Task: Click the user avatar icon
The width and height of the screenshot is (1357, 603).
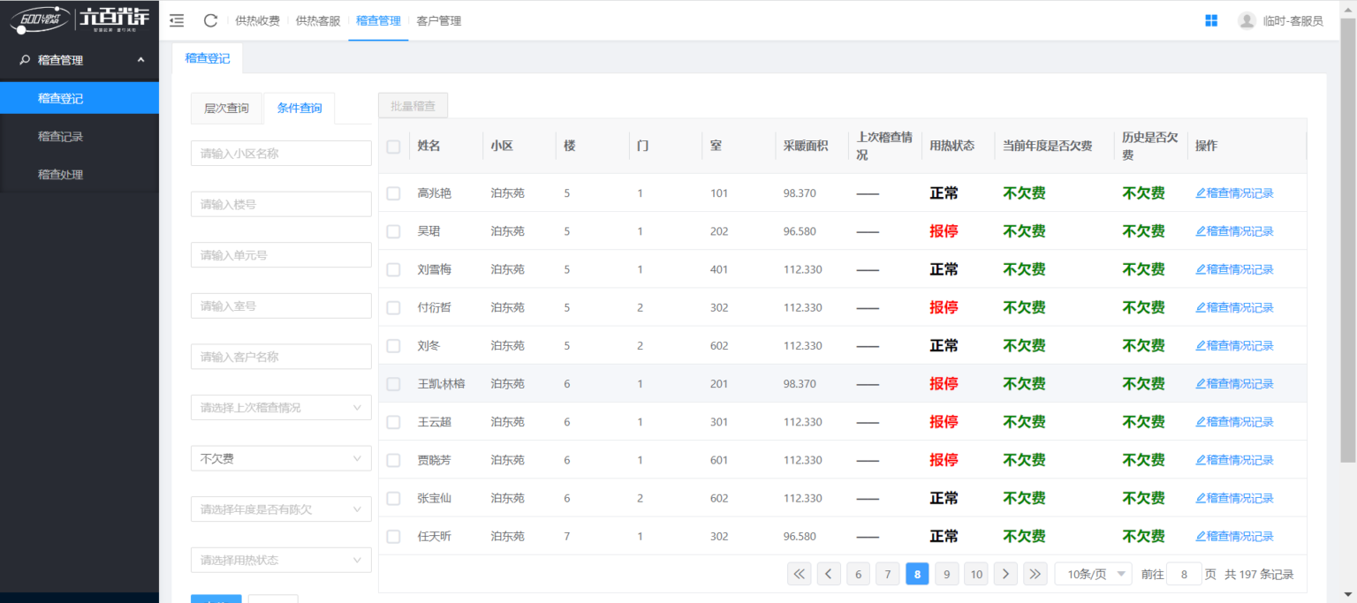Action: point(1247,20)
